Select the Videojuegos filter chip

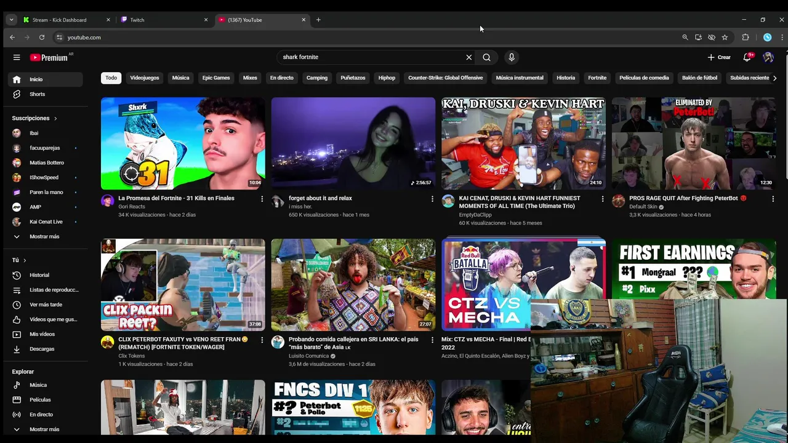[145, 78]
